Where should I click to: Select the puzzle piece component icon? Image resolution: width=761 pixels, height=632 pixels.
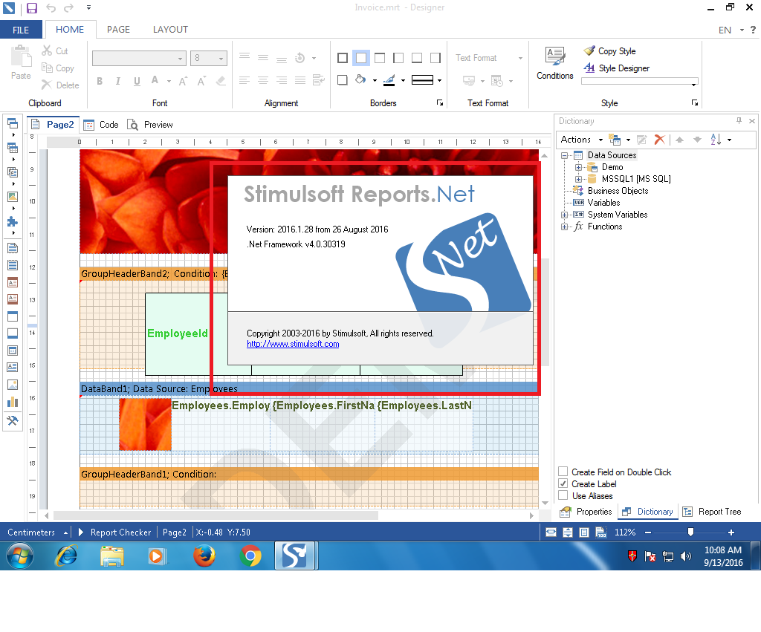point(12,221)
